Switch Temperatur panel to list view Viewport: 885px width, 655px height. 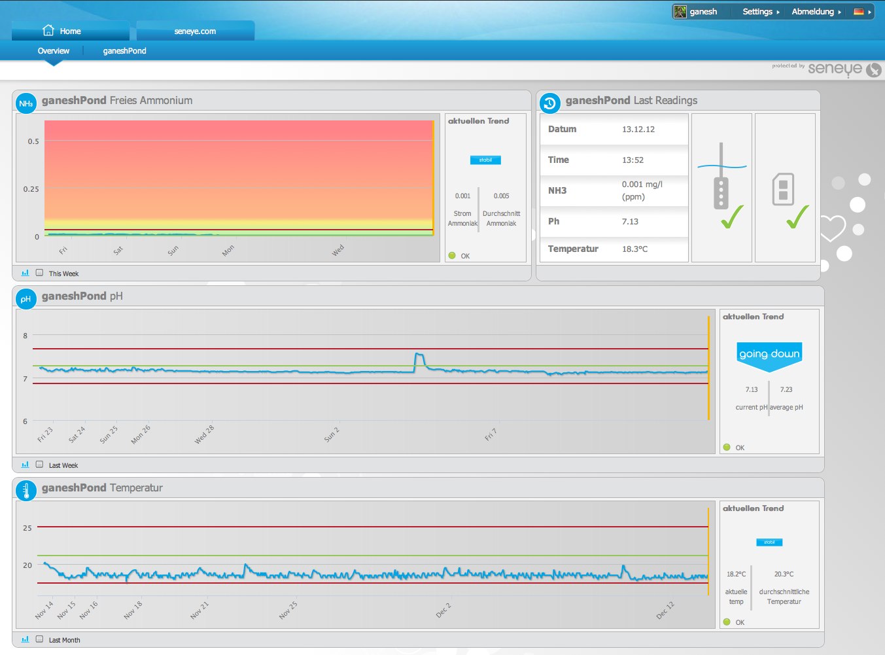39,639
